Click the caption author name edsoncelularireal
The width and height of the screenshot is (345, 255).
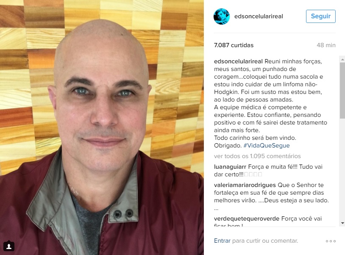(238, 61)
